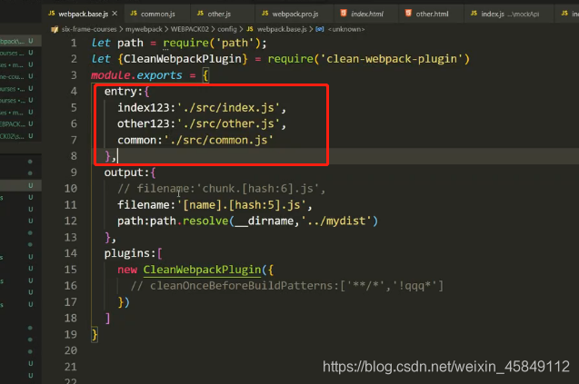Open the mywebpack breadcrumb folder
Screen dimensions: 579x384
click(x=144, y=29)
